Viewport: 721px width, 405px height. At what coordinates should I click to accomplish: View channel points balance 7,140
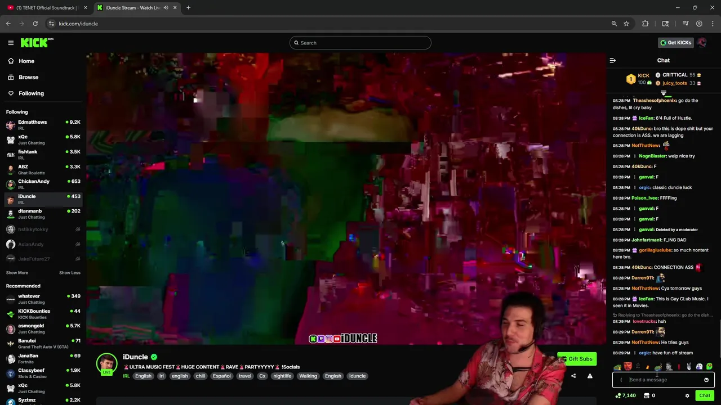[x=625, y=395]
